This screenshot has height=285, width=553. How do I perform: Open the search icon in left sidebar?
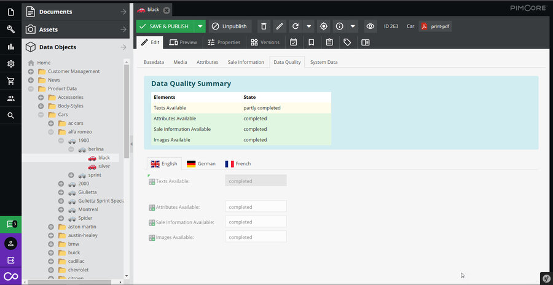point(10,115)
